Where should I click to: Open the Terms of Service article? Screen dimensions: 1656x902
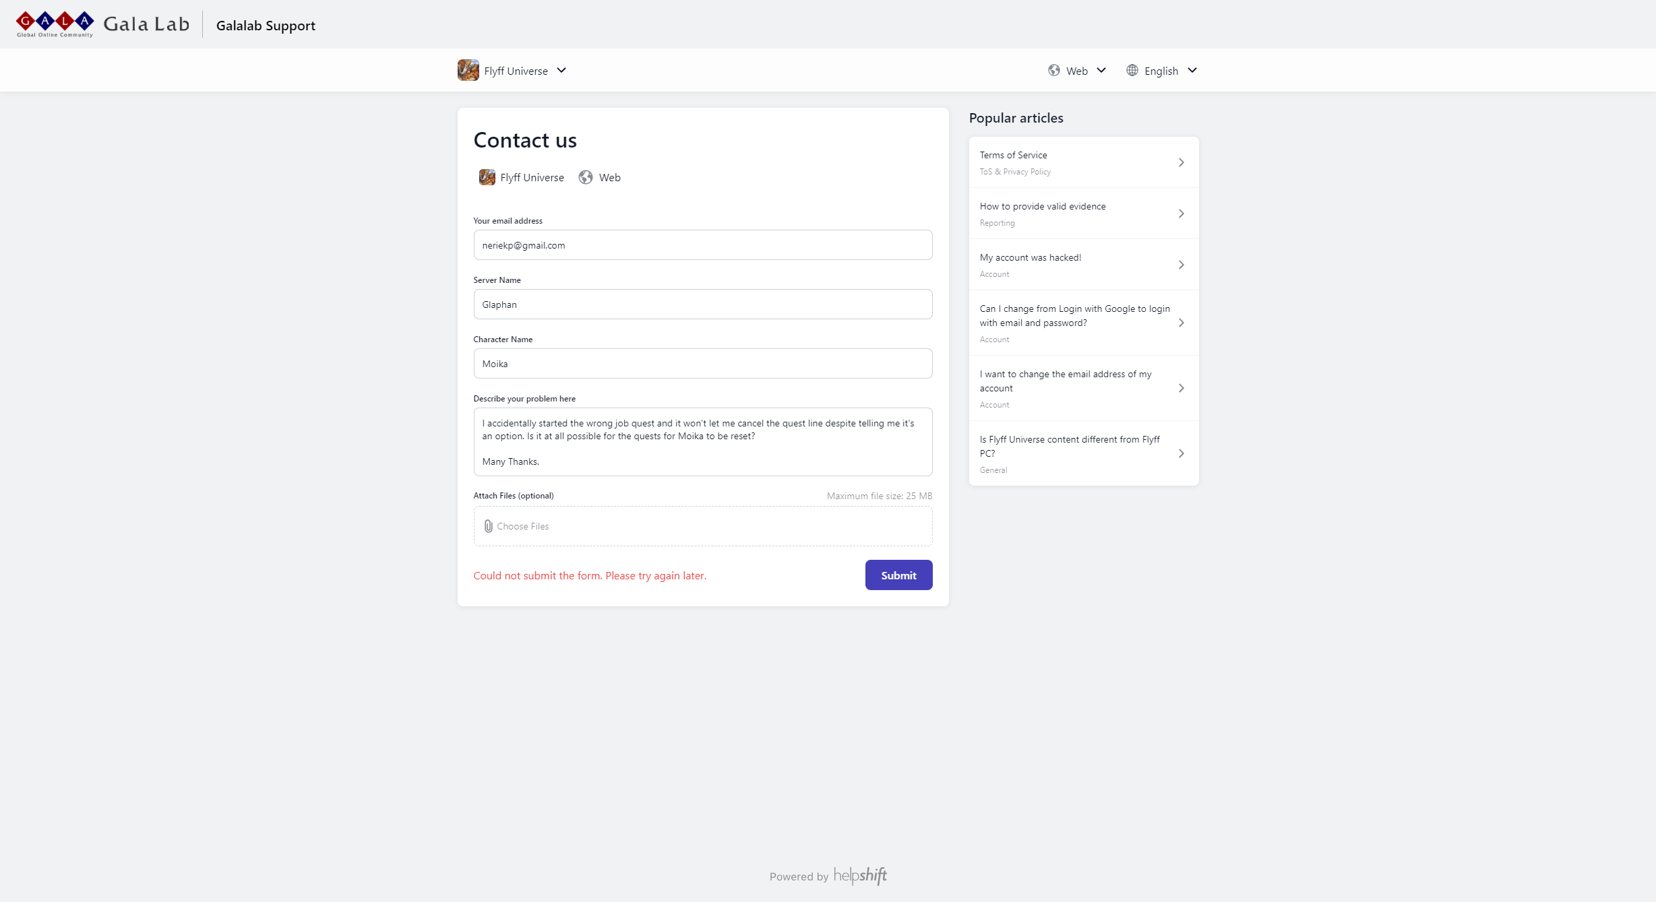click(x=1084, y=162)
